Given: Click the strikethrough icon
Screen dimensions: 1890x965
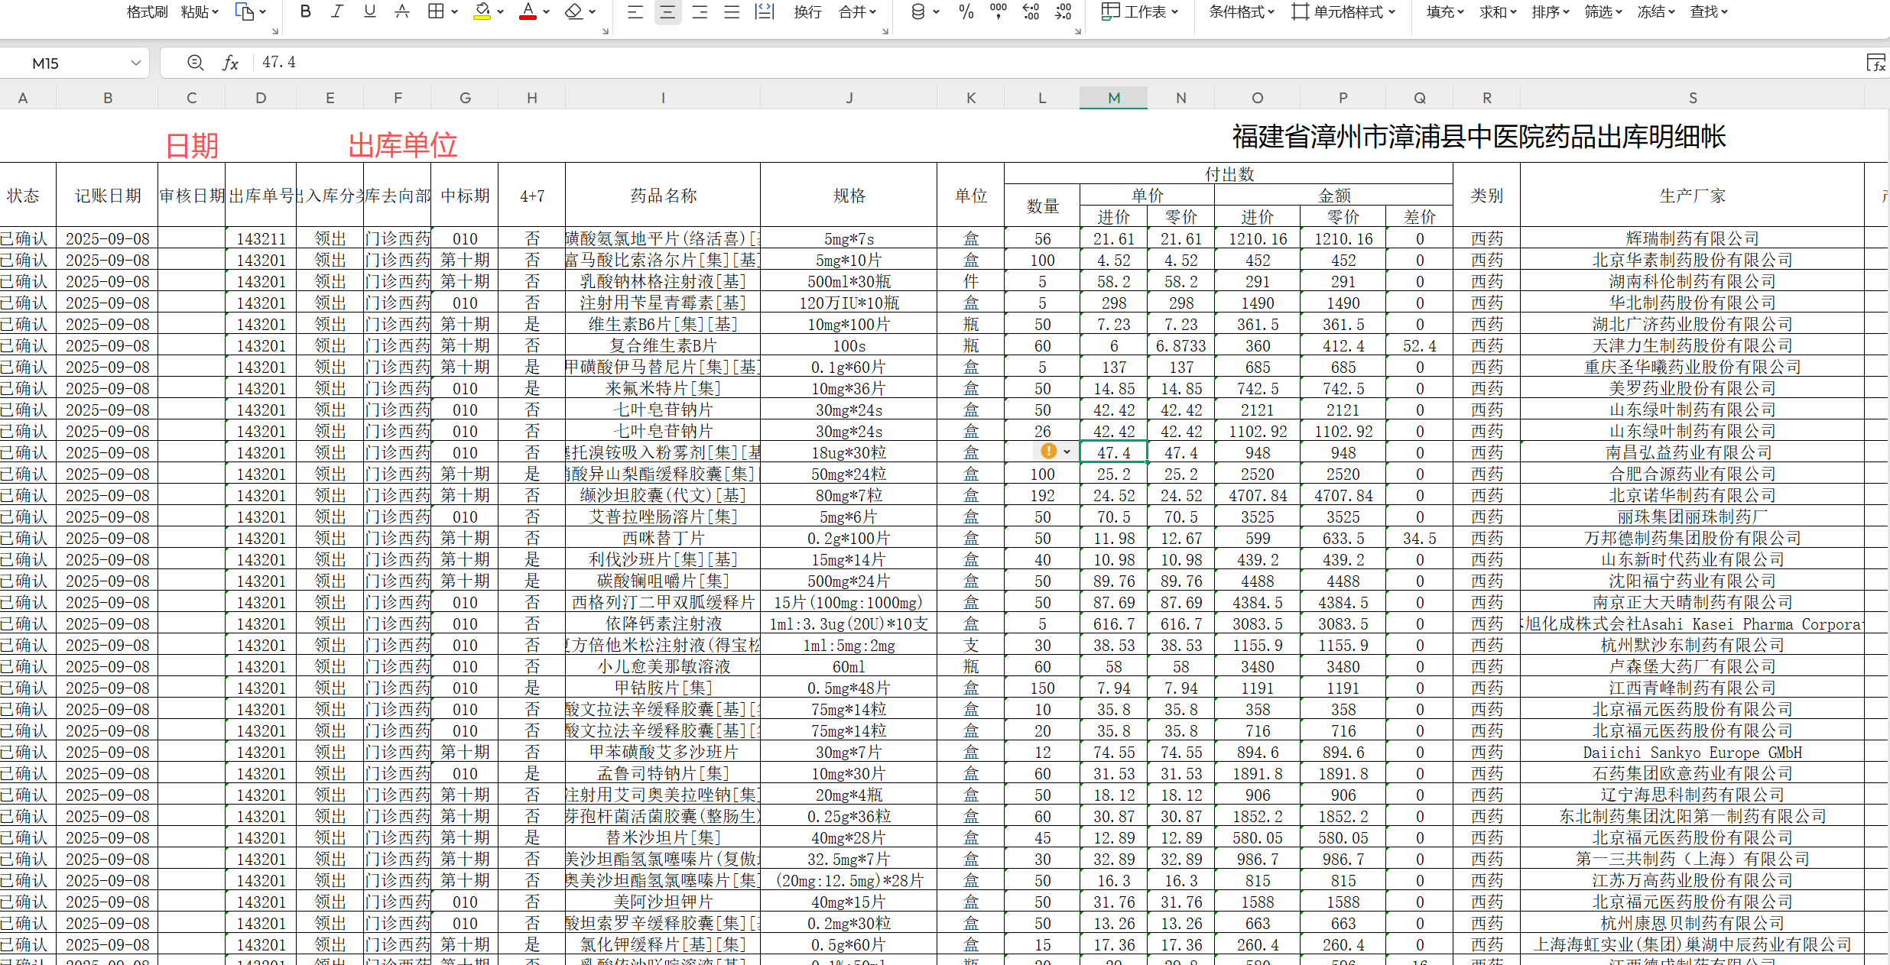Looking at the screenshot, I should [402, 11].
